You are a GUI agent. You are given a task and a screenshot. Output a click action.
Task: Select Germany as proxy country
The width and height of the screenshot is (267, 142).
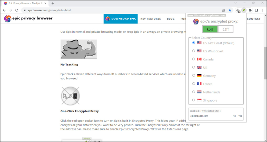click(x=193, y=75)
